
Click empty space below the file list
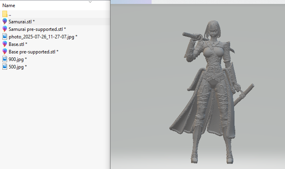coord(55,119)
